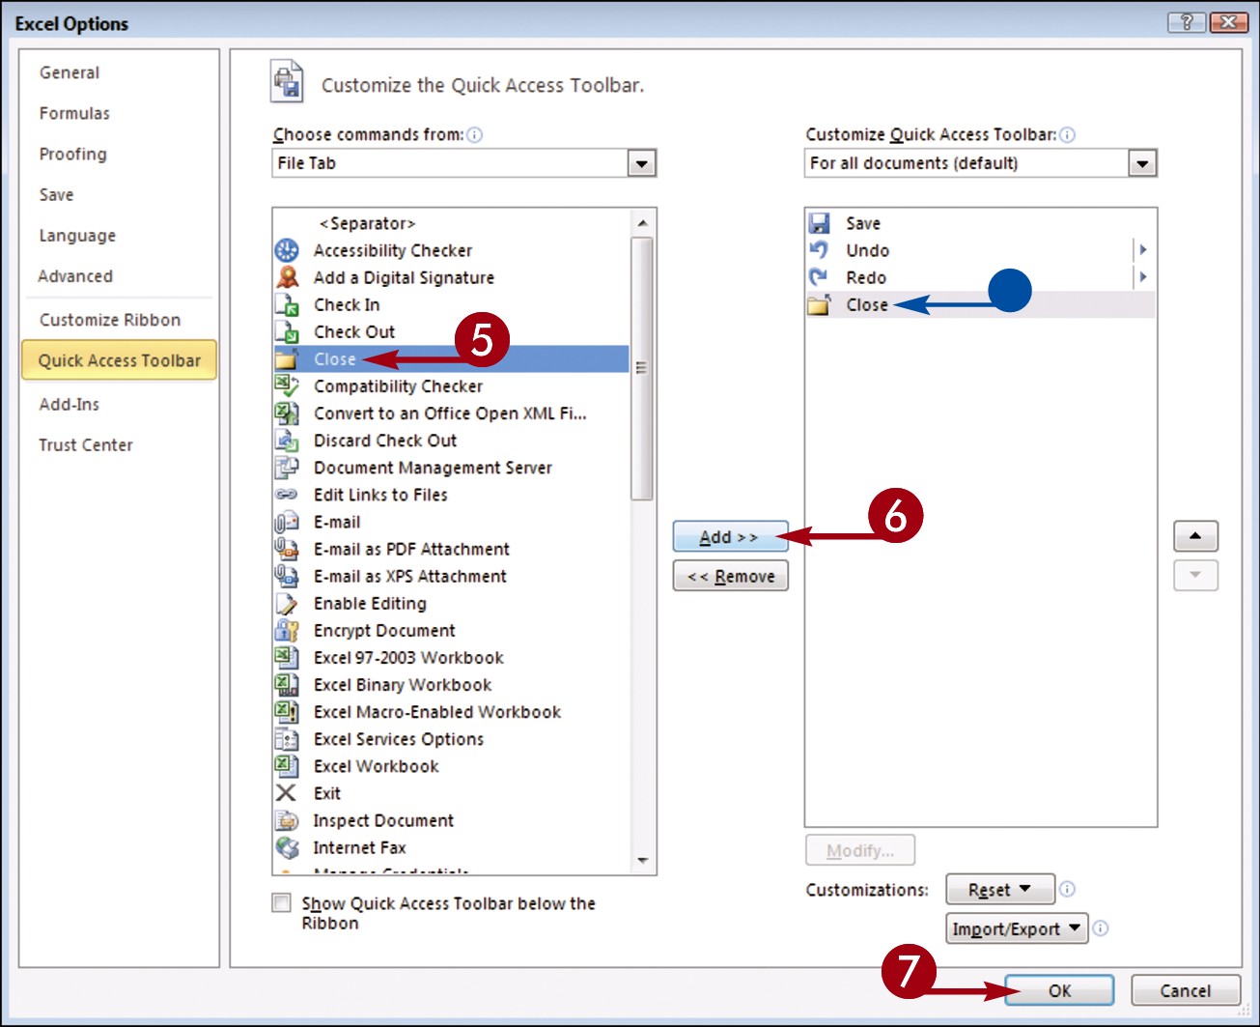Open the Customize Ribbon category
Image resolution: width=1260 pixels, height=1027 pixels.
[110, 320]
